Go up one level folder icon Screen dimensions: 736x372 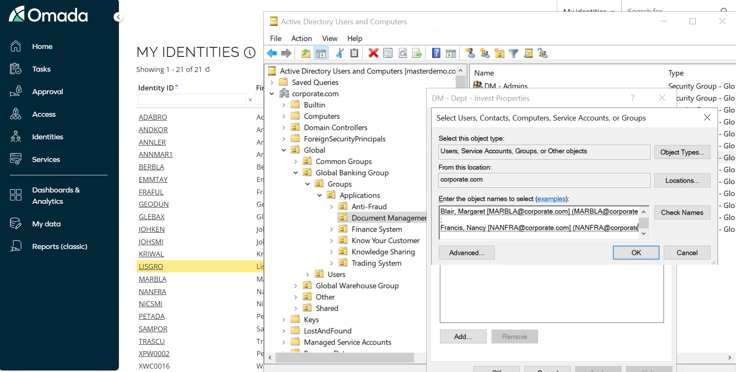click(306, 53)
